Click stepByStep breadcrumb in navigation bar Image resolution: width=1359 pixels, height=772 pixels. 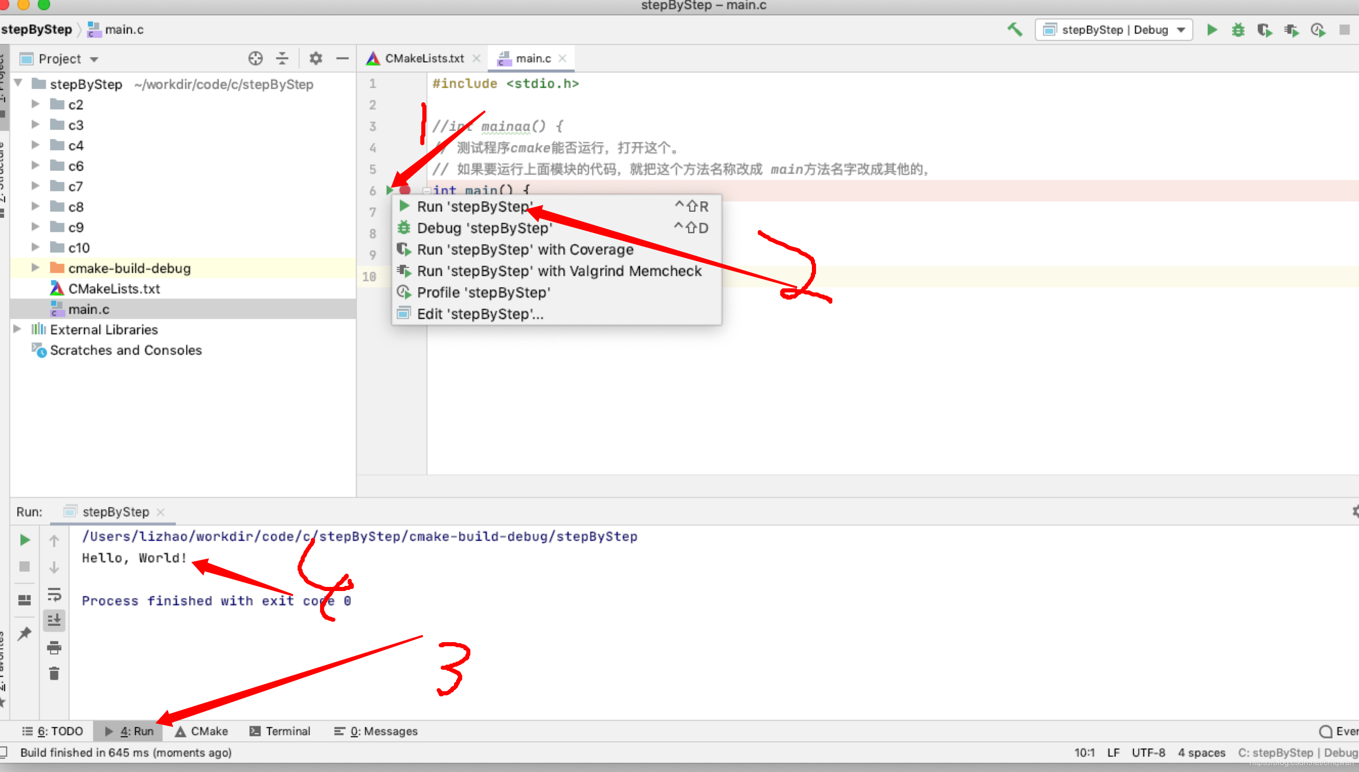point(36,29)
